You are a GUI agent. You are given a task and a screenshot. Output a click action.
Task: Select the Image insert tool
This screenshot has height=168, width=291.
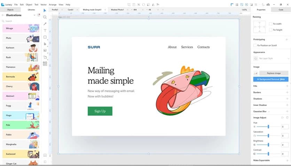(45, 50)
